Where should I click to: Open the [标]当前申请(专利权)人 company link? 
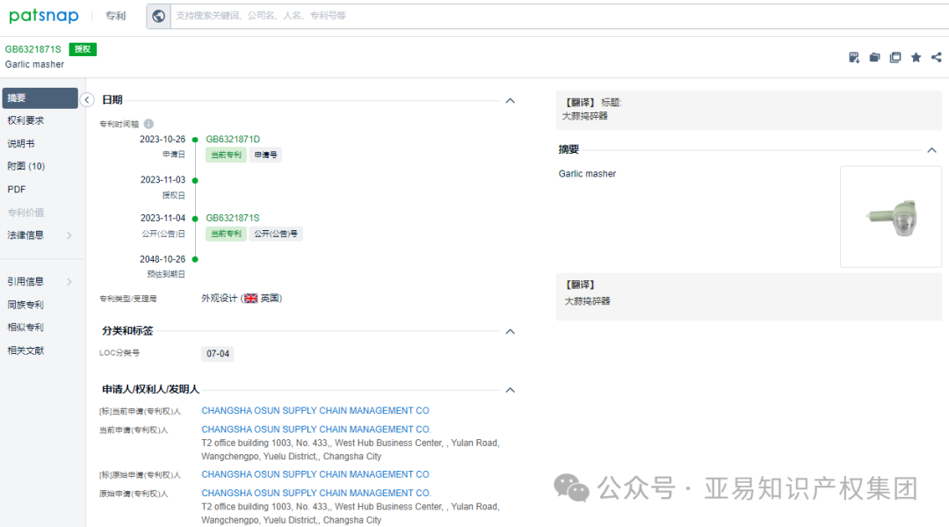tap(315, 411)
